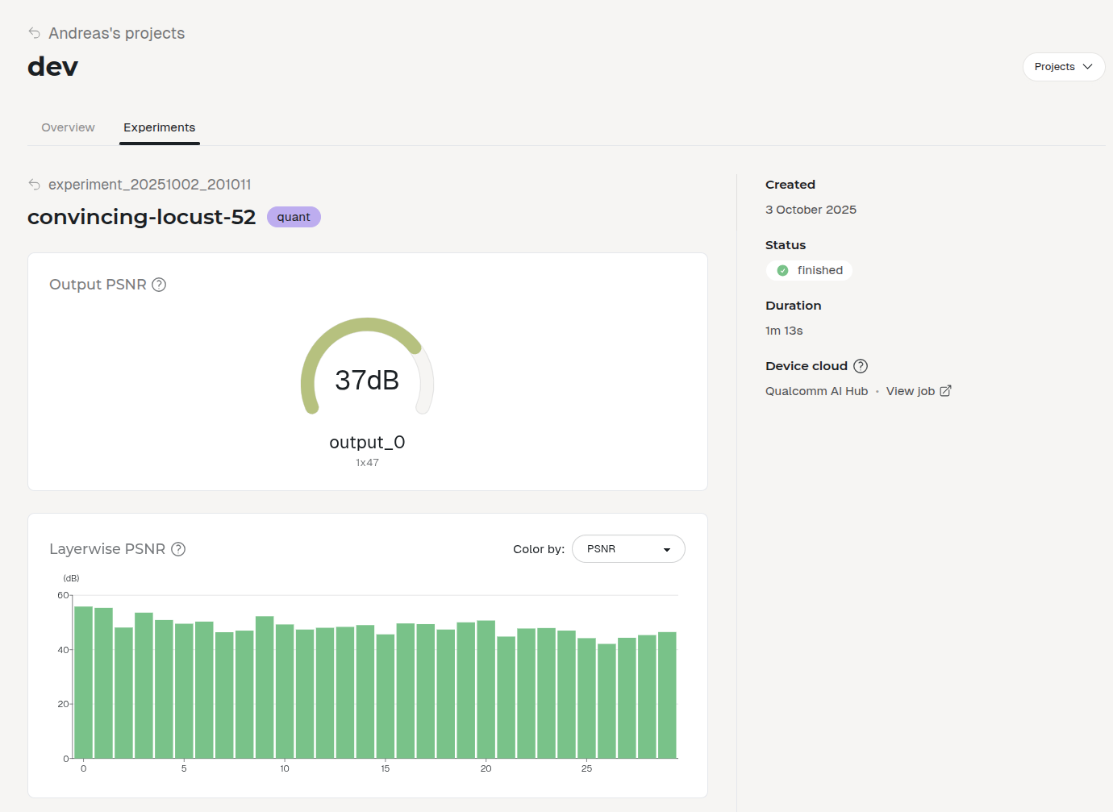Click the Output PSNR help icon
Image resolution: width=1113 pixels, height=812 pixels.
tap(159, 284)
